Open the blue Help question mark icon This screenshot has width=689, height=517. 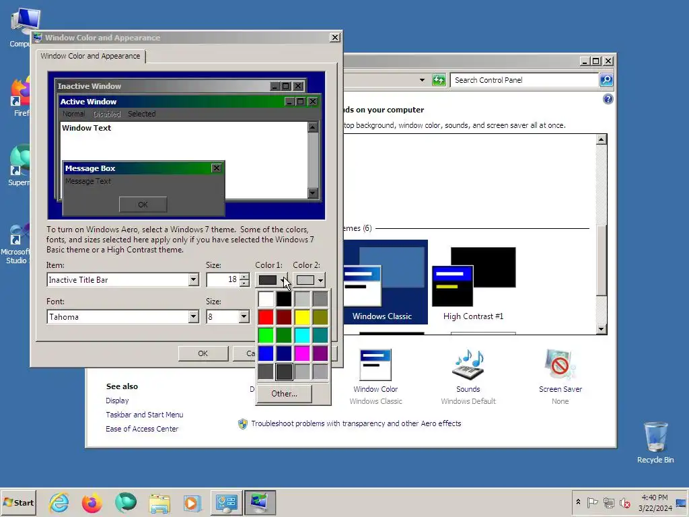coord(608,99)
